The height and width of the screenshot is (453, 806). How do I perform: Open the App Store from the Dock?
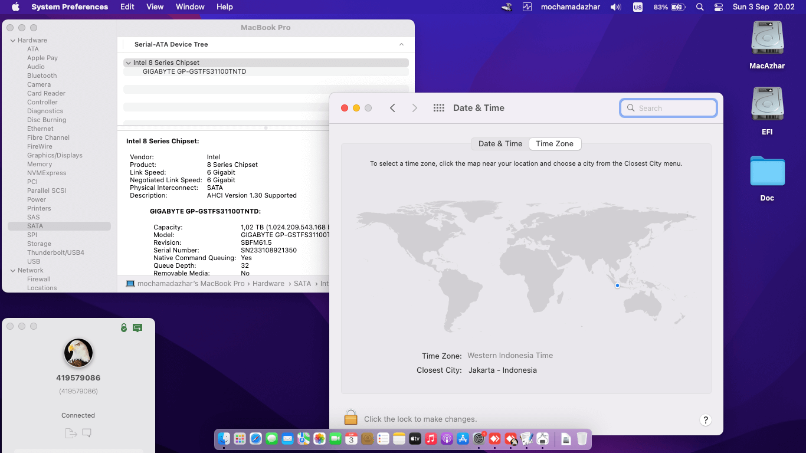point(463,439)
